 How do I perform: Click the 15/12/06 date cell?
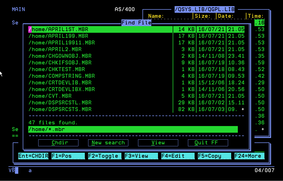click(211, 83)
